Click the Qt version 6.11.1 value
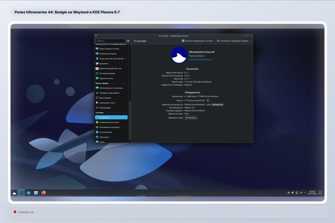 coord(187,79)
